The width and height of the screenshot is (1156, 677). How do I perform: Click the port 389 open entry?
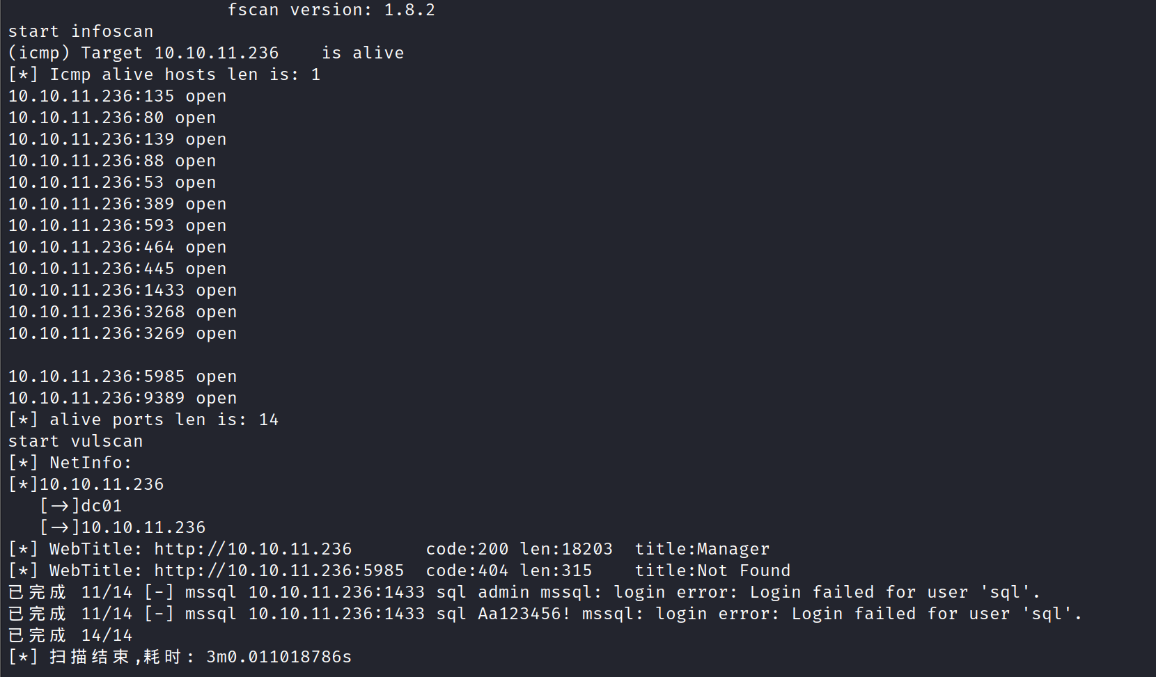(x=117, y=204)
